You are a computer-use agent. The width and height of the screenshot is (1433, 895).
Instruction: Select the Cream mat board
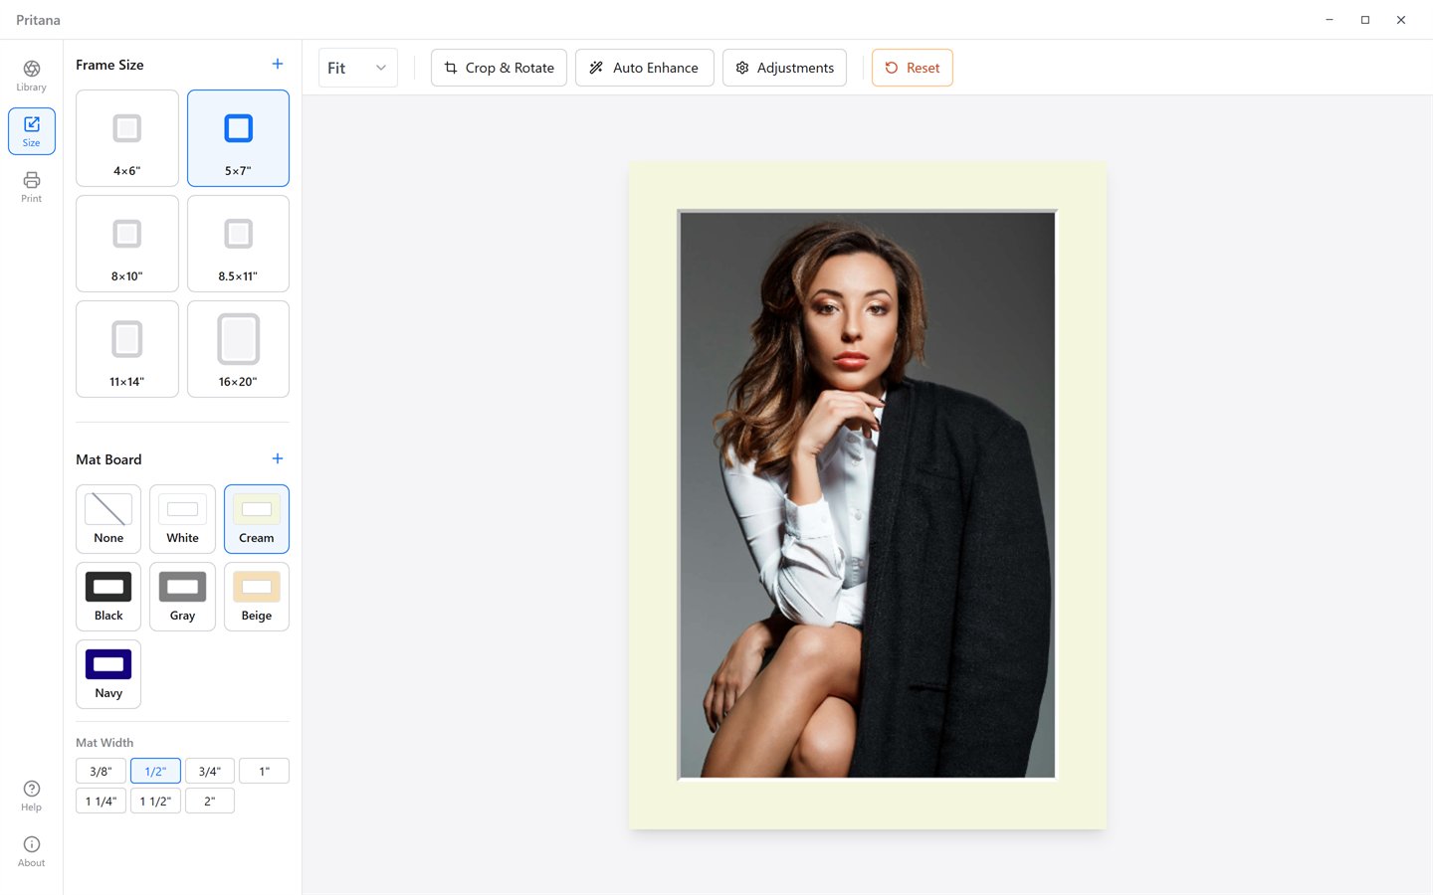(x=257, y=519)
